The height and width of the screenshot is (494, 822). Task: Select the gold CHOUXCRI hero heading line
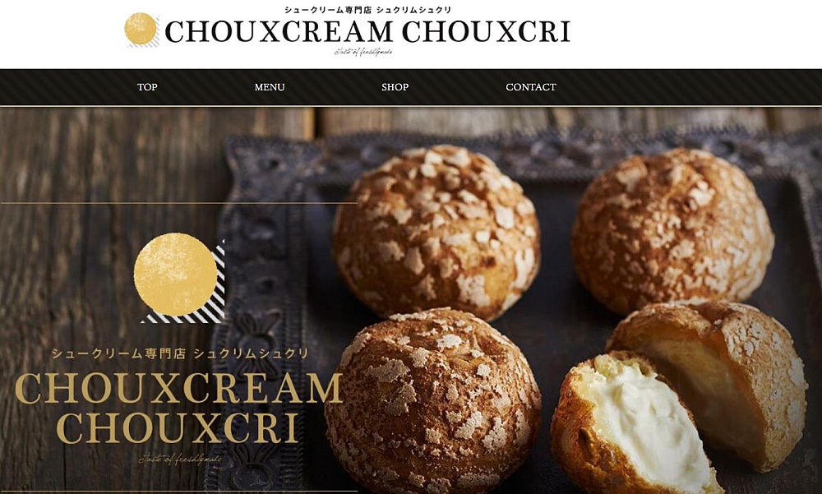click(178, 427)
